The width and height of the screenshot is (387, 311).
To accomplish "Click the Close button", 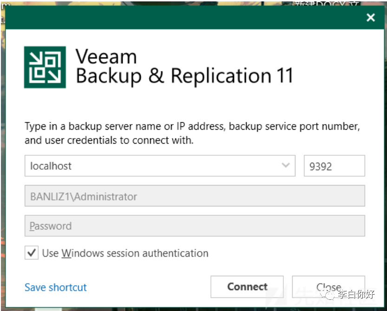I will coord(328,287).
